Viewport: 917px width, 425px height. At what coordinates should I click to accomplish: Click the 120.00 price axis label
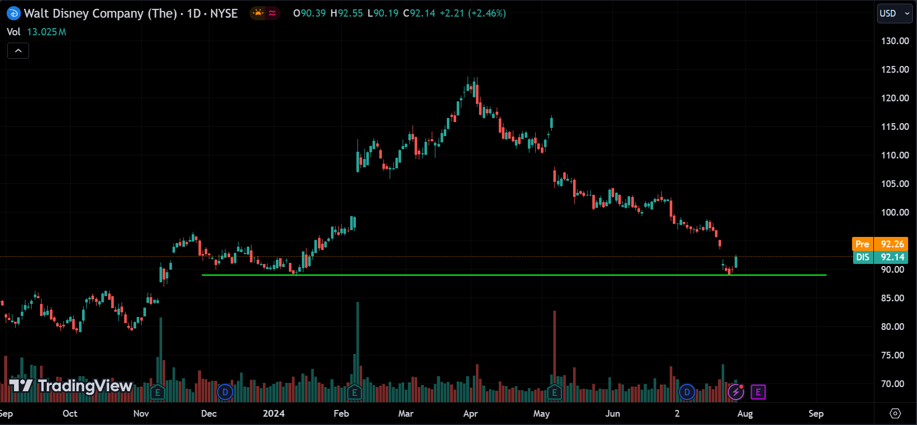[895, 98]
